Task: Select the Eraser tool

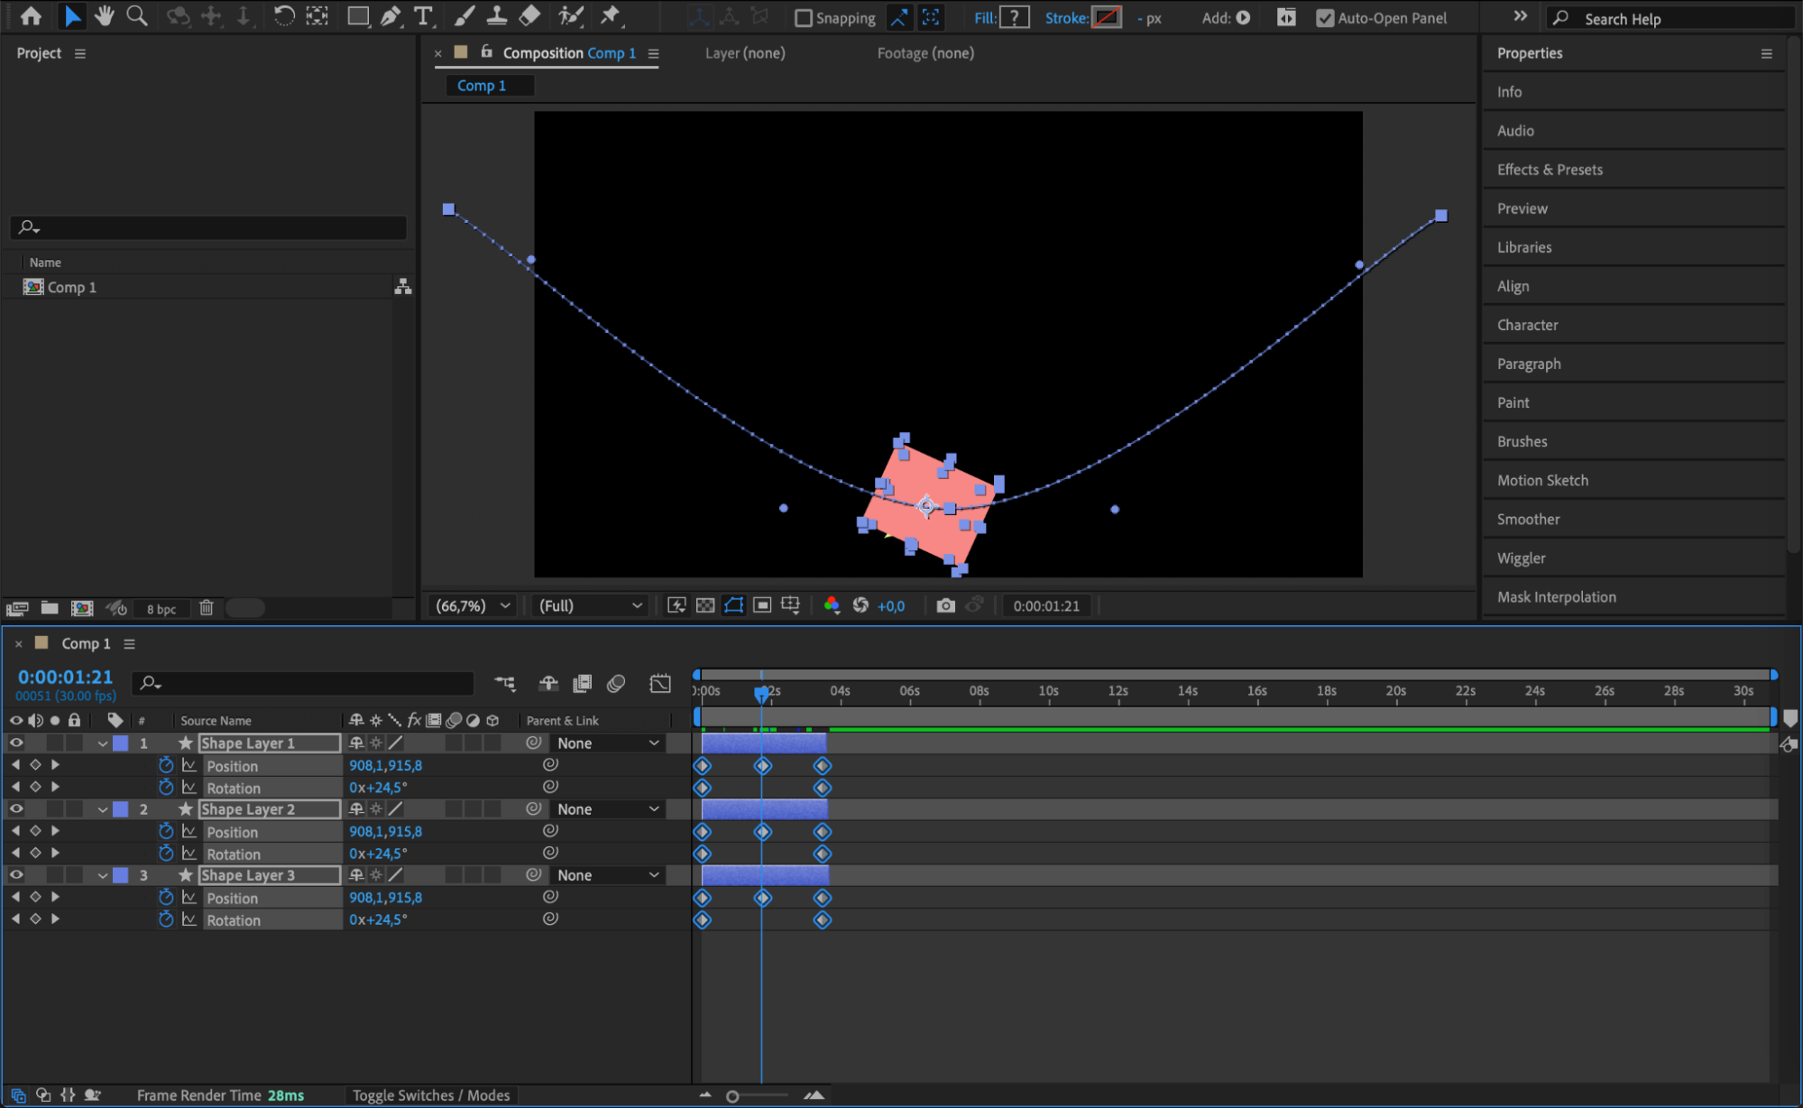Action: point(530,16)
